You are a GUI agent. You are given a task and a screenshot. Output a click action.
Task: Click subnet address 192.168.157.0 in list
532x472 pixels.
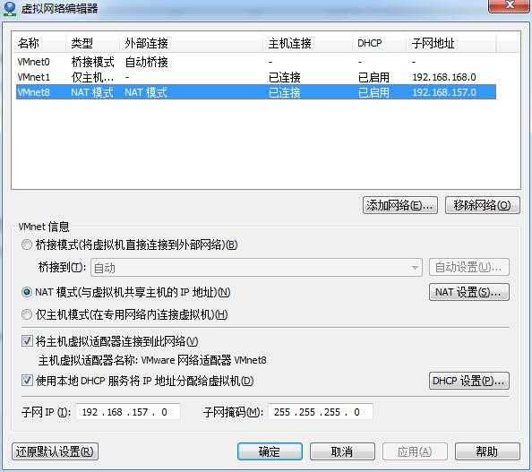[444, 92]
